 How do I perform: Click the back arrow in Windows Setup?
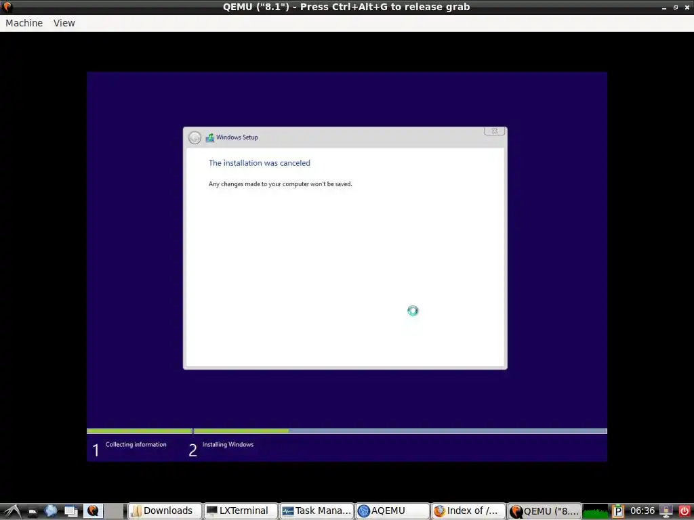[x=195, y=137]
